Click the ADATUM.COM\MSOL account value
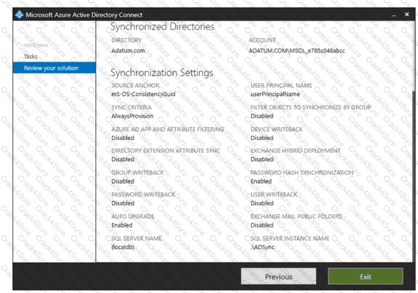Image resolution: width=418 pixels, height=293 pixels. 297,51
